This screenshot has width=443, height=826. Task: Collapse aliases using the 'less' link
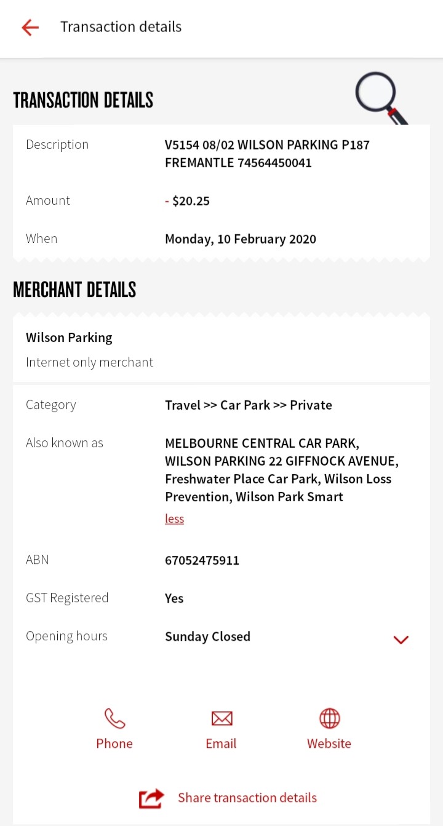(174, 518)
